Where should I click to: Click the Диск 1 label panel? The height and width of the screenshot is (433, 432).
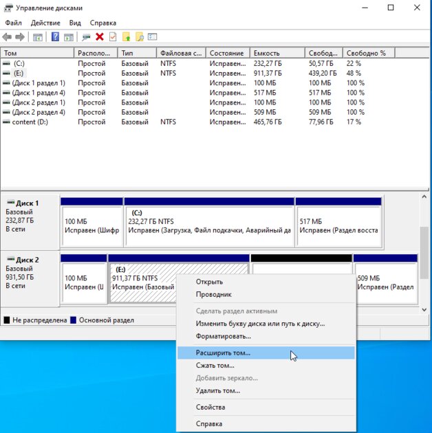pyautogui.click(x=30, y=223)
